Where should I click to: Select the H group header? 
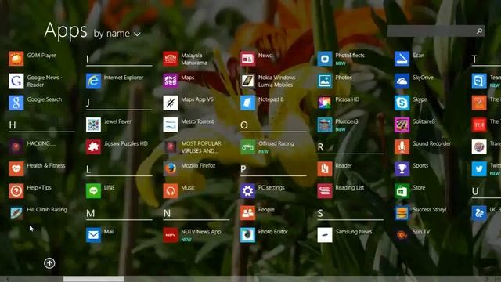(x=13, y=125)
